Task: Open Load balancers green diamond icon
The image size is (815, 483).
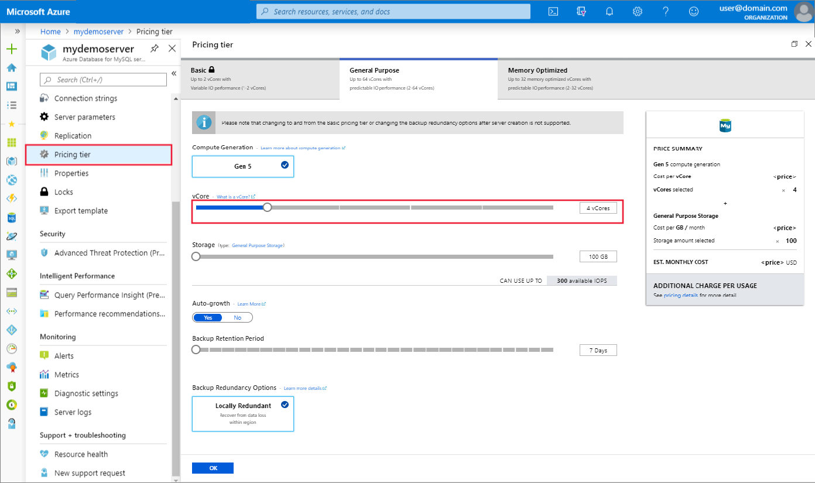Action: tap(11, 273)
